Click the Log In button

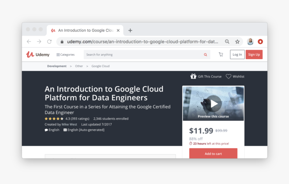pos(237,54)
